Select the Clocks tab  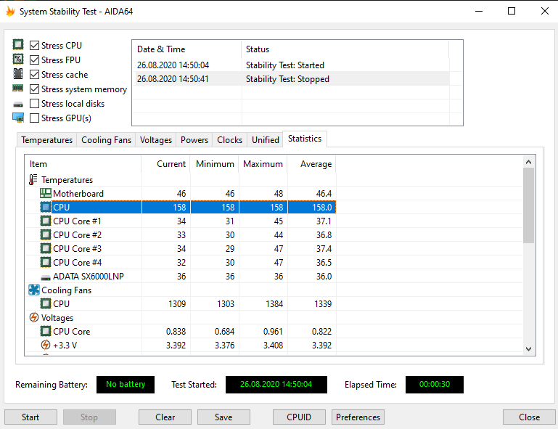click(x=229, y=140)
